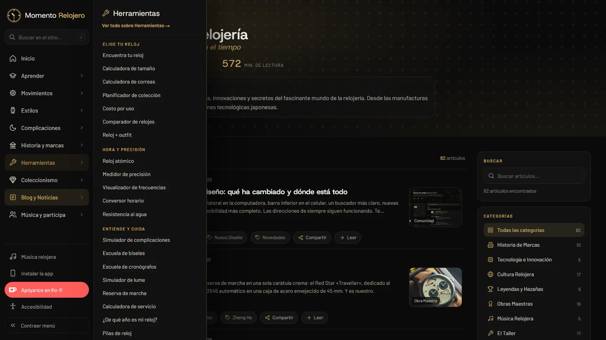The height and width of the screenshot is (340, 606).
Task: Expand the Aprender submenu chevron
Action: tap(82, 76)
